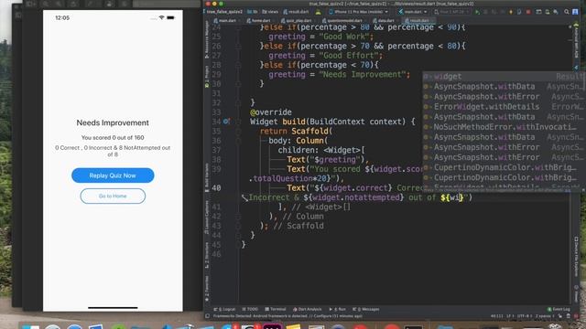The height and width of the screenshot is (329, 586).
Task: Open Build Variants side stripe
Action: [206, 177]
